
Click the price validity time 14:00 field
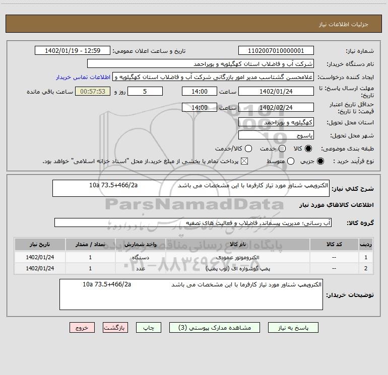(200, 107)
